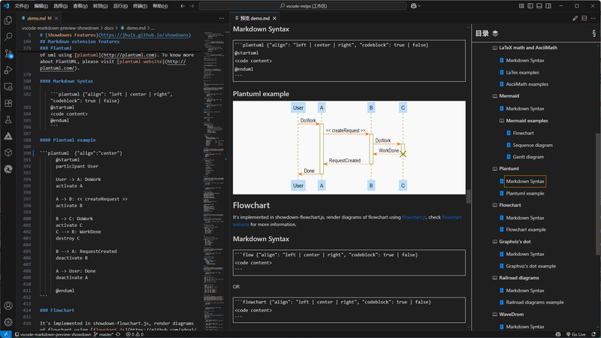Click the master branch in status bar
601x338 pixels.
point(104,334)
